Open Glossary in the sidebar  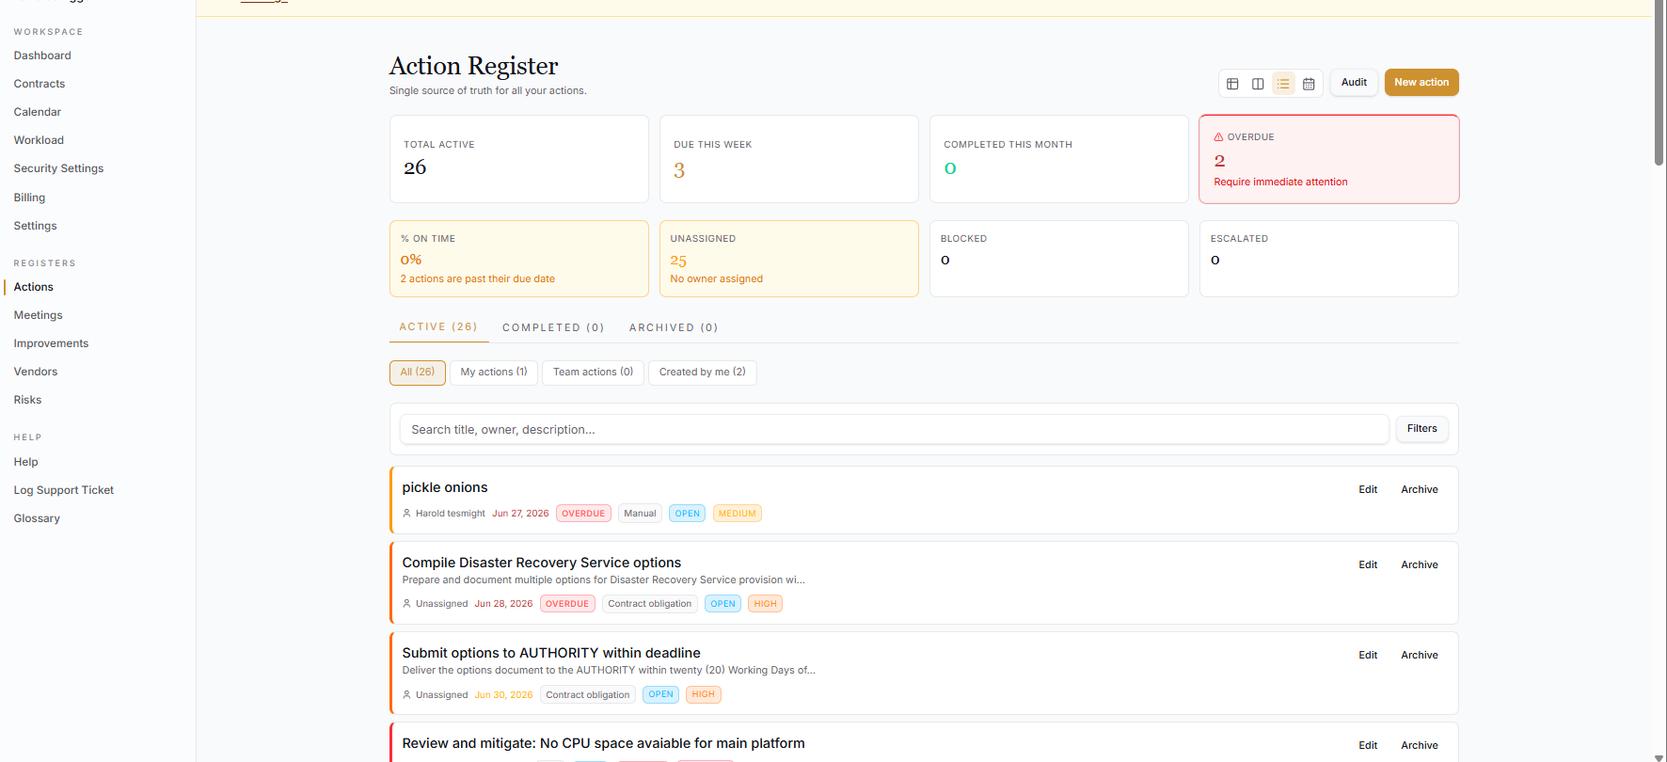37,518
